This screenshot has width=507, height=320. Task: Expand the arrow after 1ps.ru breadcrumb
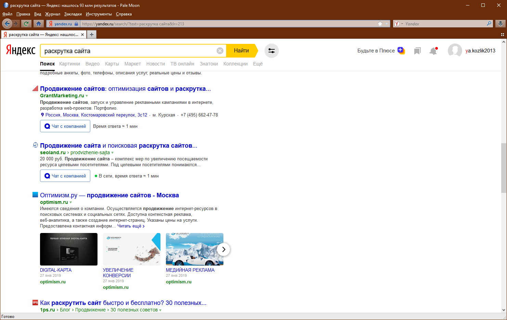tap(160, 310)
